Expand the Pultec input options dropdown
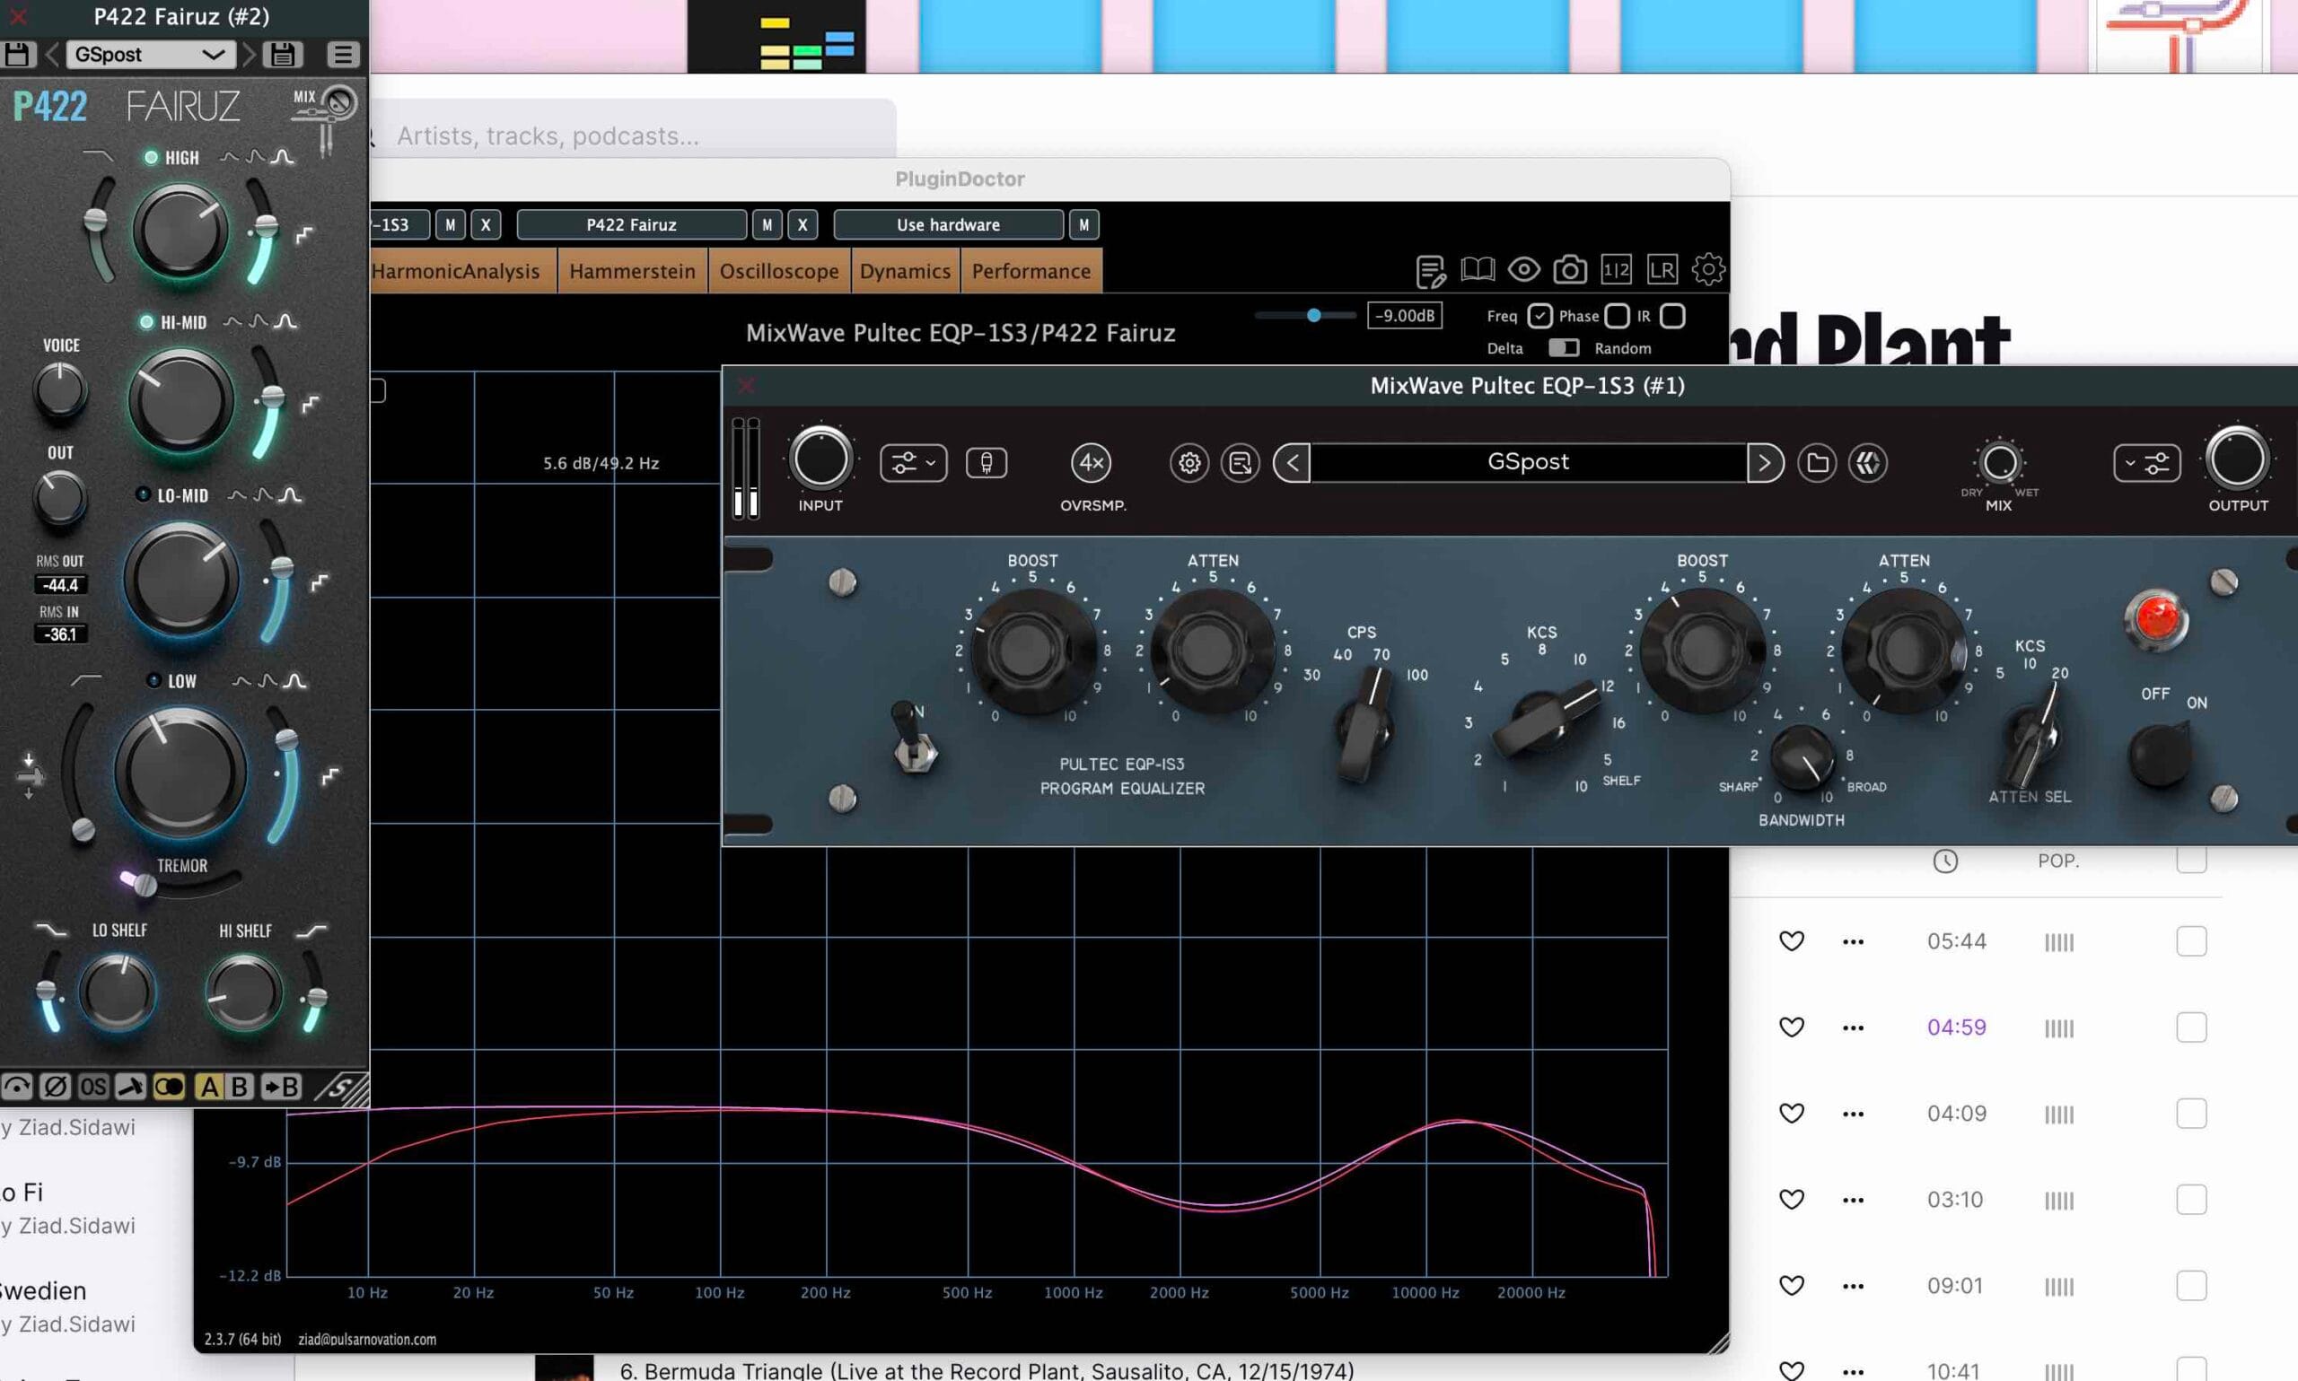 click(913, 462)
